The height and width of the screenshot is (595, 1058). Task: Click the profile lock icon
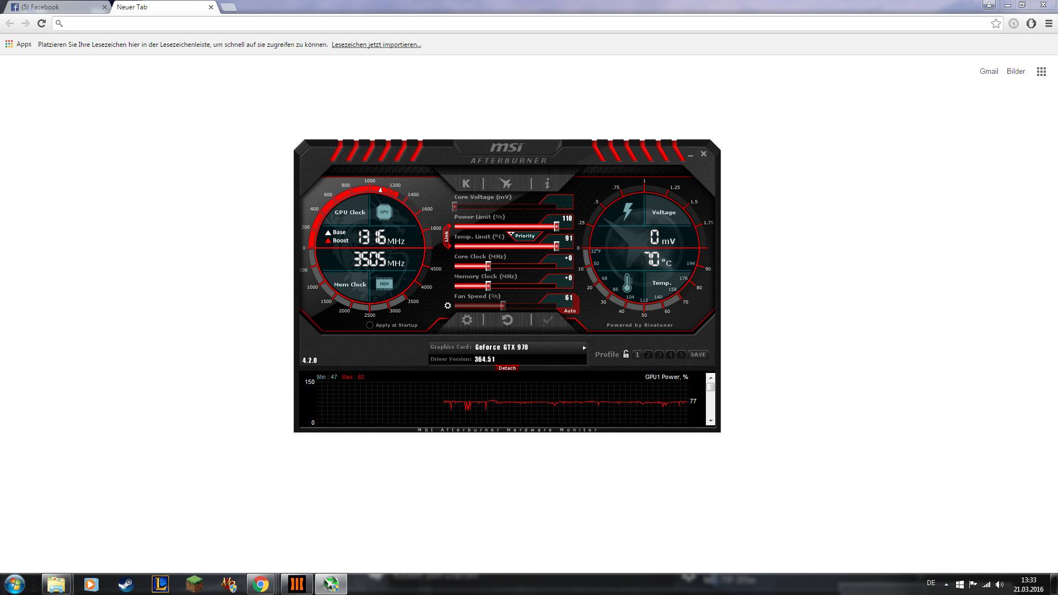point(626,354)
